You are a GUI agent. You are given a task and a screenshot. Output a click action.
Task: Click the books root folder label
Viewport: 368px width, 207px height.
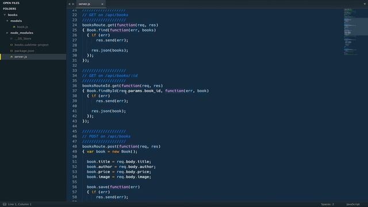pos(13,15)
